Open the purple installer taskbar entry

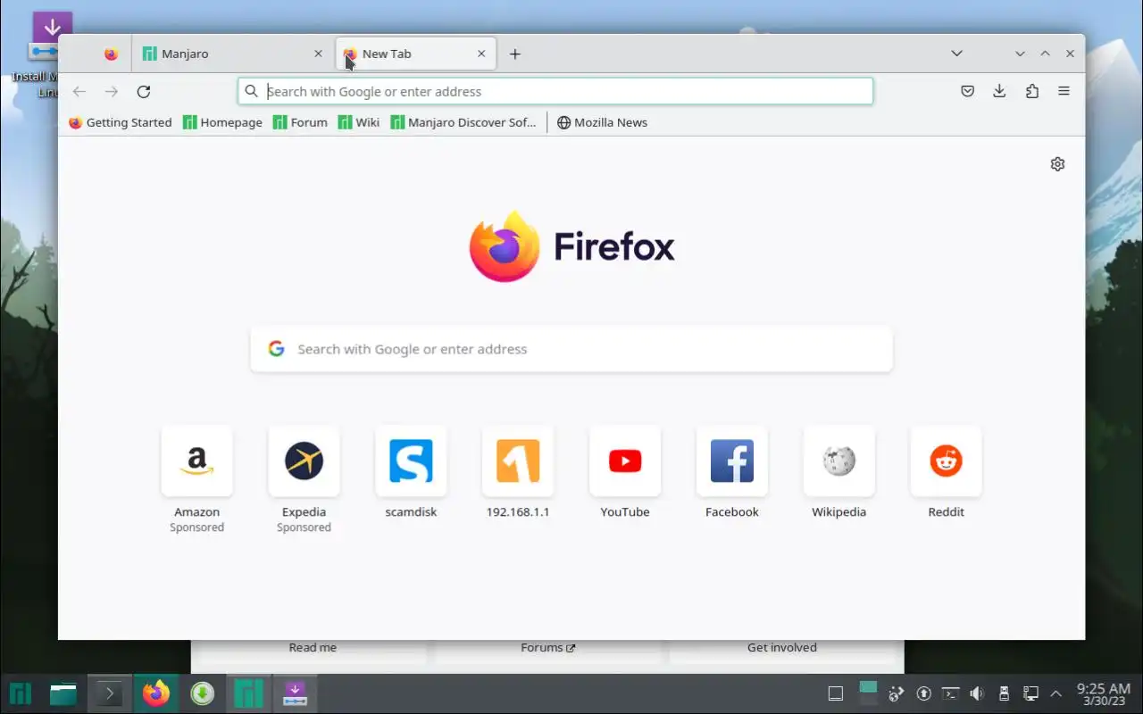pos(296,693)
